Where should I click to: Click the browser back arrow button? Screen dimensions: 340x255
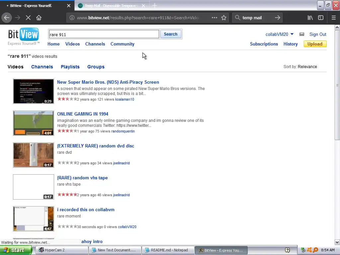[x=7, y=18]
